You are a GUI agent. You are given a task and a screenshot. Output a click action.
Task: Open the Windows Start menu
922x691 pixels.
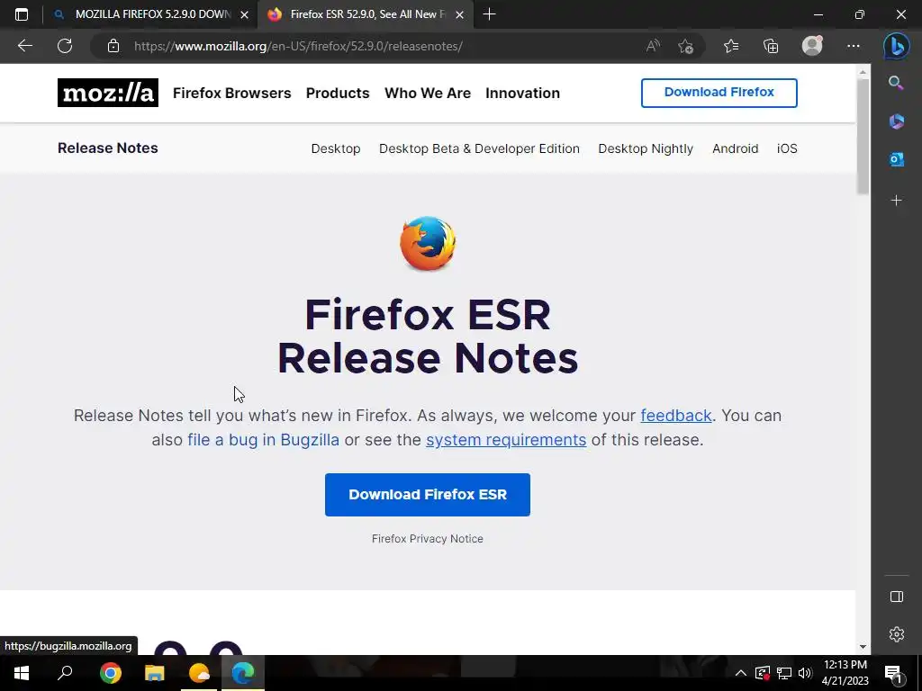(22, 673)
